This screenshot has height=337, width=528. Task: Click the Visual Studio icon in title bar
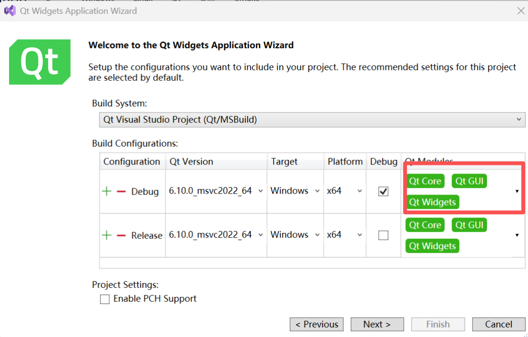coord(10,11)
